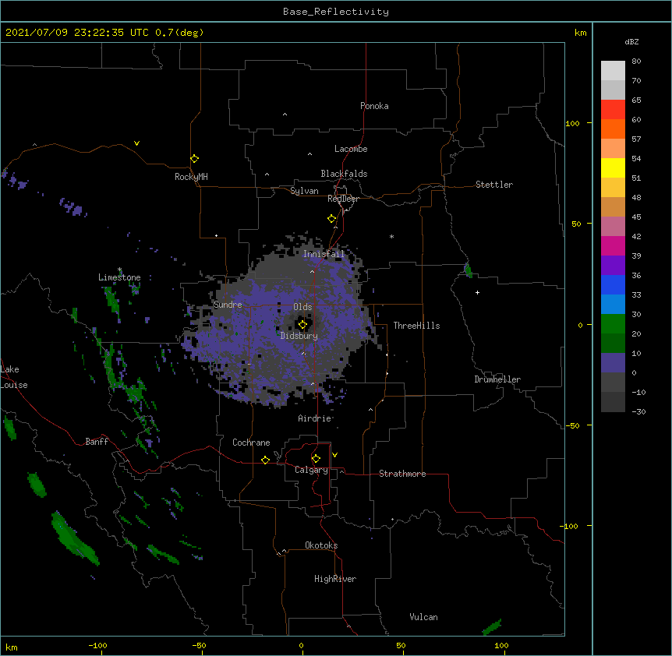Image resolution: width=672 pixels, height=656 pixels.
Task: Click the yellow v marker northeast of Calgary
Action: [x=334, y=455]
